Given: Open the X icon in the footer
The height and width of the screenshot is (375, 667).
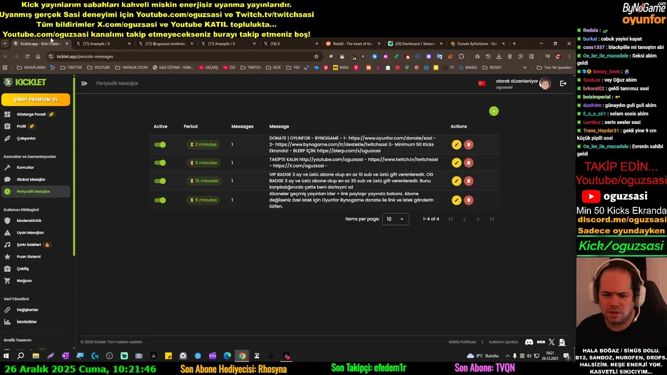Looking at the screenshot, I should click(x=552, y=342).
